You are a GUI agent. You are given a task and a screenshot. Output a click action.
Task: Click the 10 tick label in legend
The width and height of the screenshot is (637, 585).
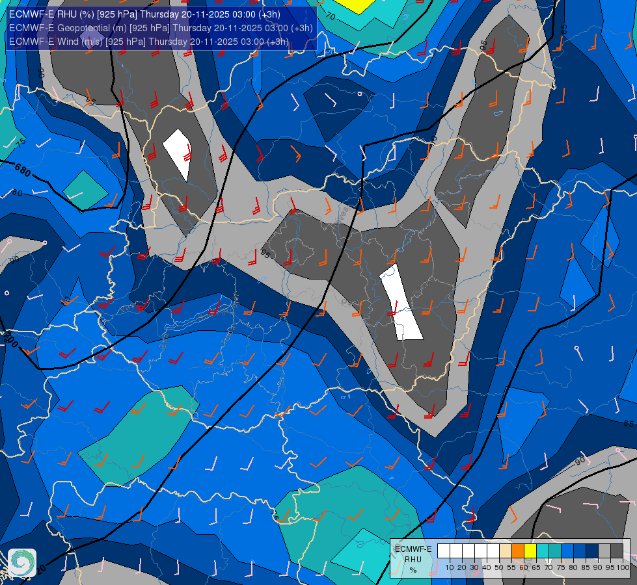point(450,567)
